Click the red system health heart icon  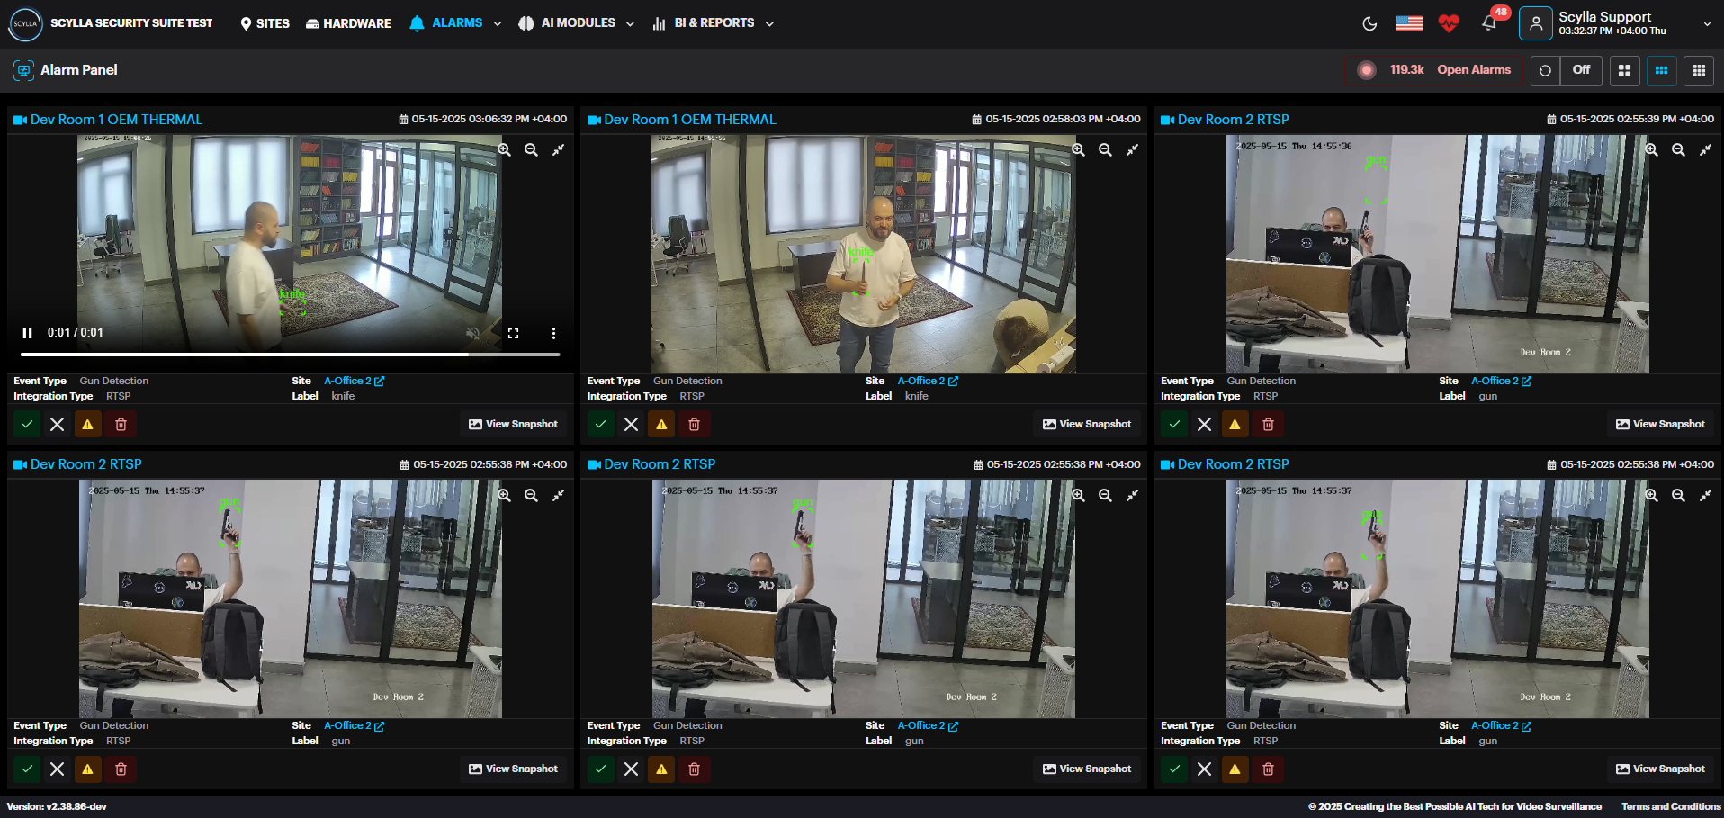(1449, 23)
